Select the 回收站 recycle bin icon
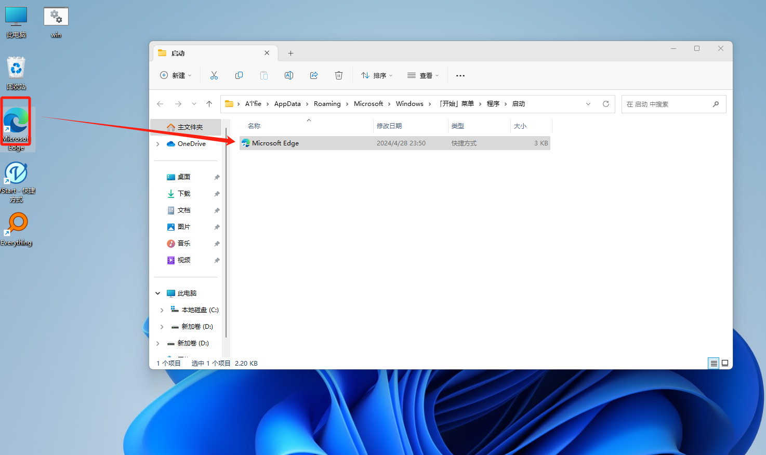This screenshot has width=766, height=455. coord(16,73)
